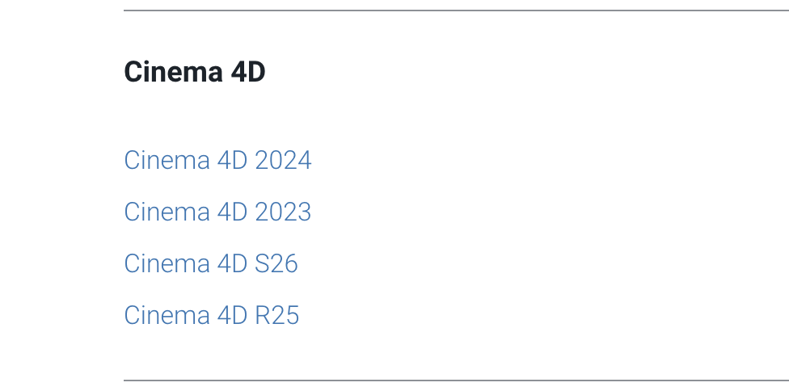Click the "S26" text in the third link
Viewport: 789px width, 391px height.
click(276, 263)
